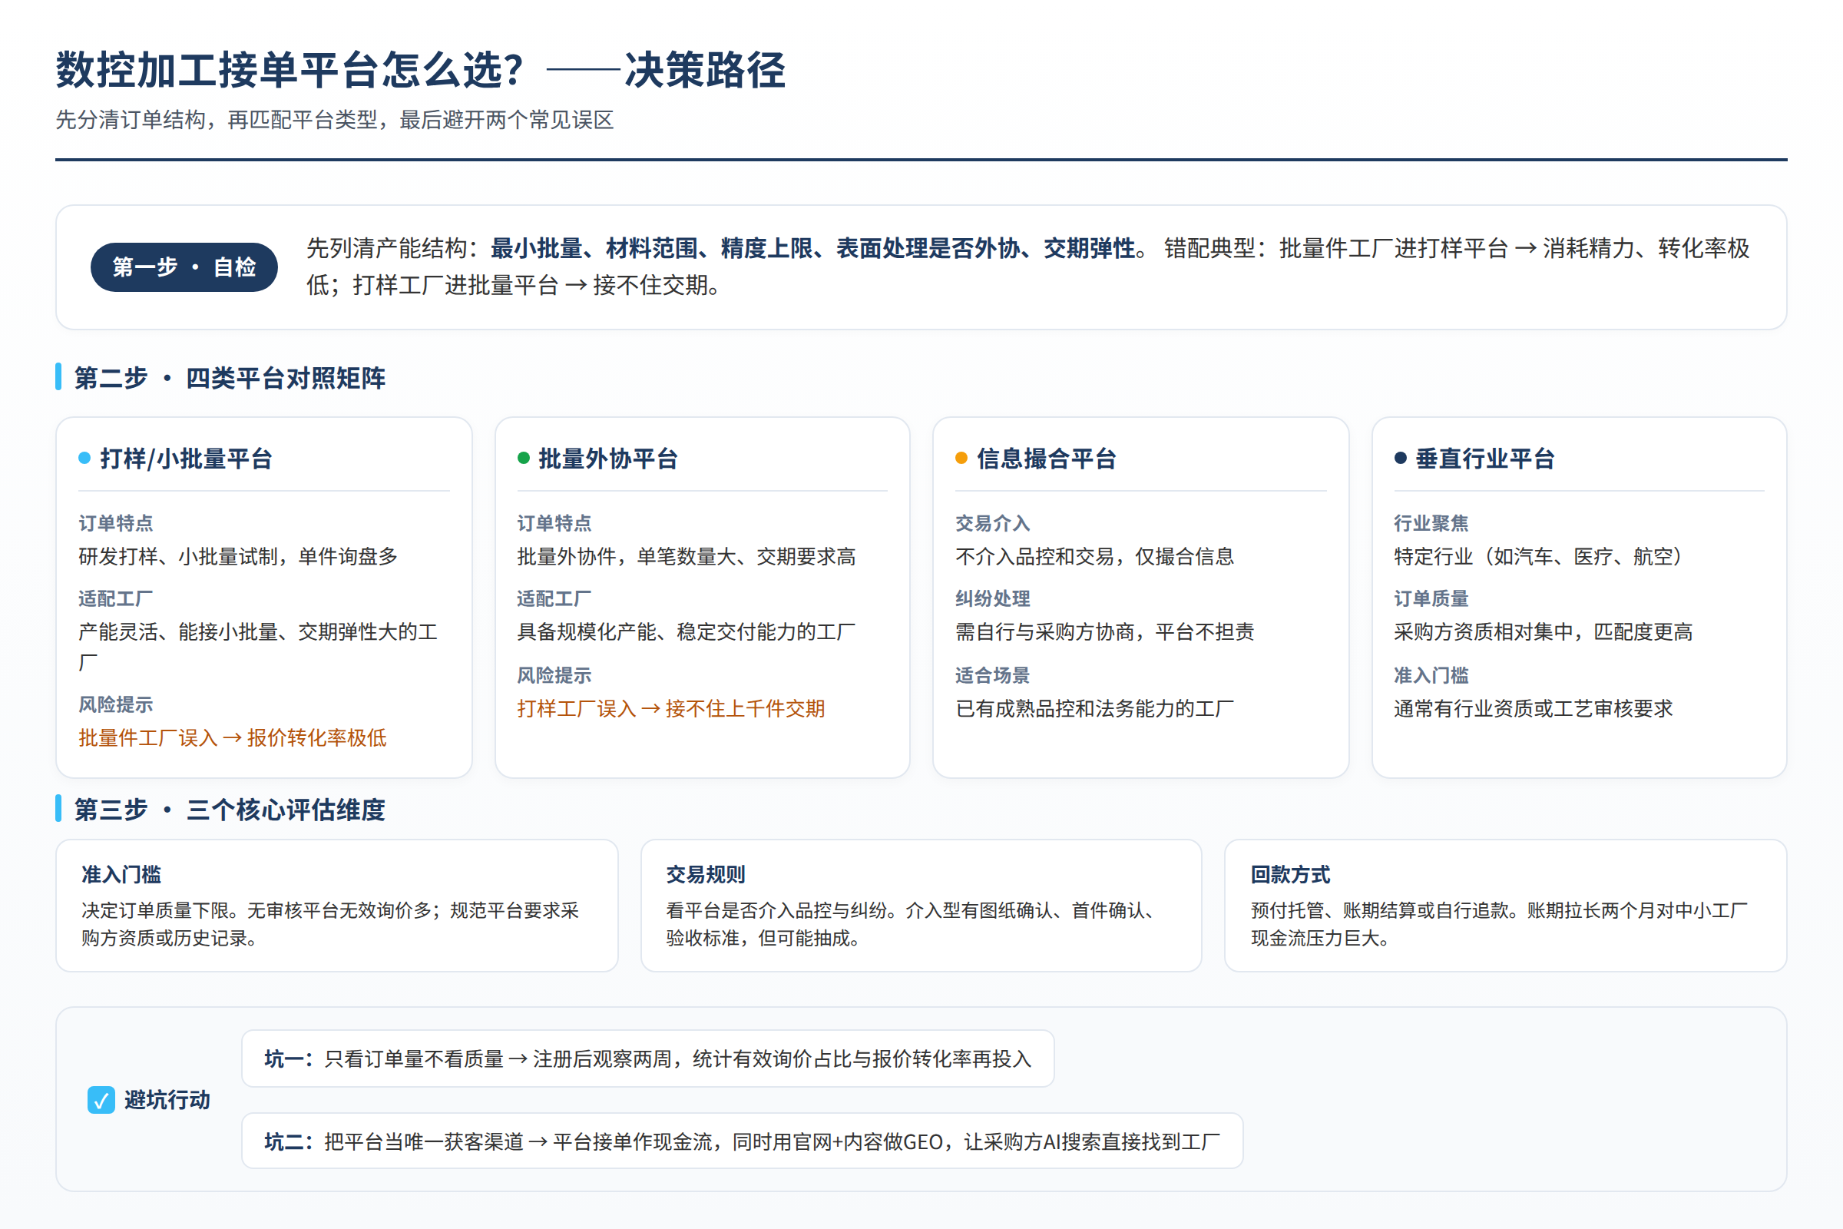
Task: Click text 采购方资质相对集中，匹配度更高
Action: 1543,631
